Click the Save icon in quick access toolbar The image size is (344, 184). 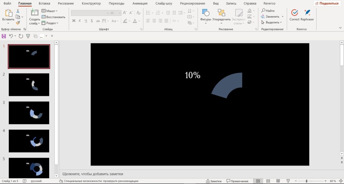pos(4,36)
